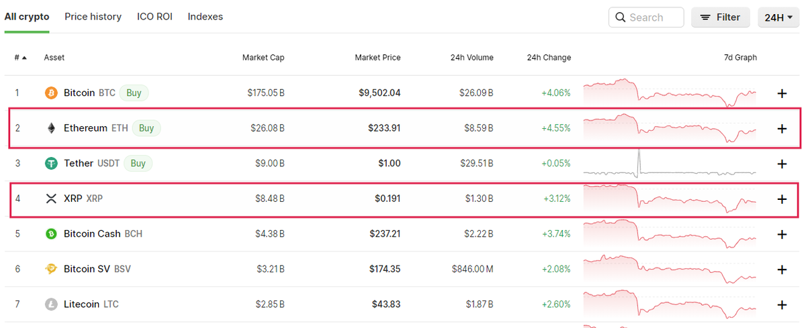Click the 7d Graph column header
The height and width of the screenshot is (328, 806).
coord(740,58)
